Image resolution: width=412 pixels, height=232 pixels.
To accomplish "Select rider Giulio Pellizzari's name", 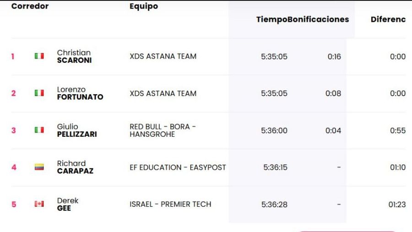I will pyautogui.click(x=76, y=130).
